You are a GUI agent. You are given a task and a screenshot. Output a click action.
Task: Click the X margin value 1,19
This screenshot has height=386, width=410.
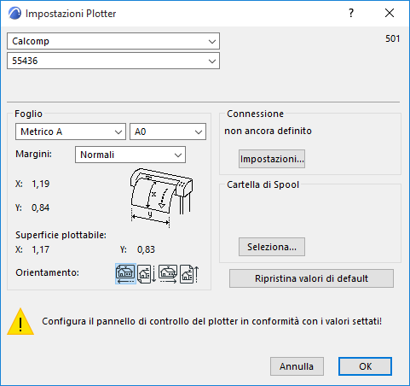pyautogui.click(x=41, y=184)
